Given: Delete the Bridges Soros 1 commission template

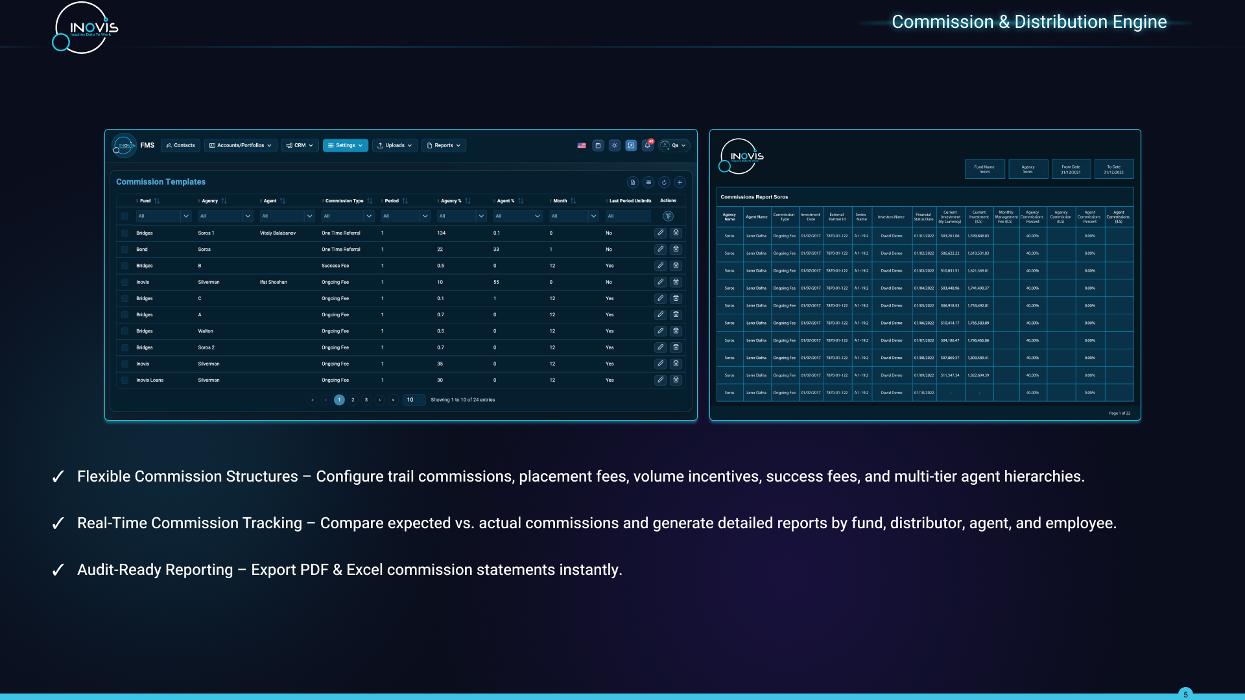Looking at the screenshot, I should point(676,233).
